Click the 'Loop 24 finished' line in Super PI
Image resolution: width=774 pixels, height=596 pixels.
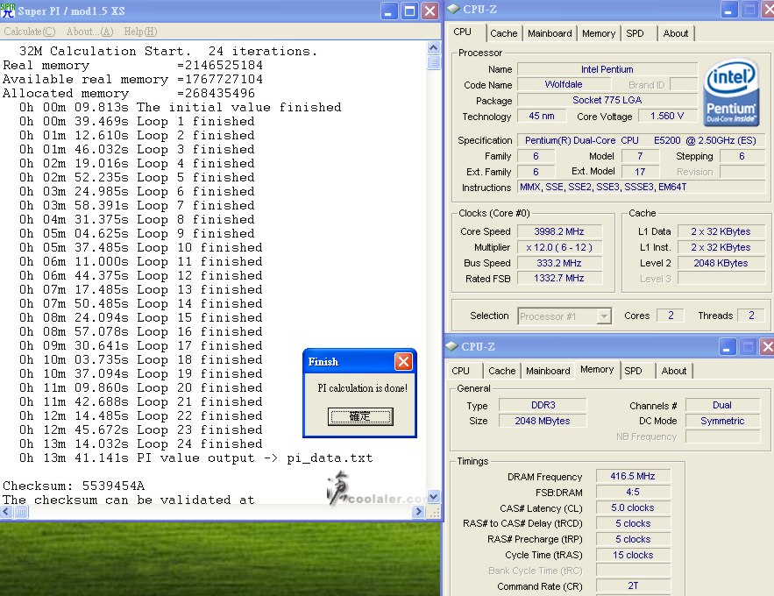(x=140, y=444)
